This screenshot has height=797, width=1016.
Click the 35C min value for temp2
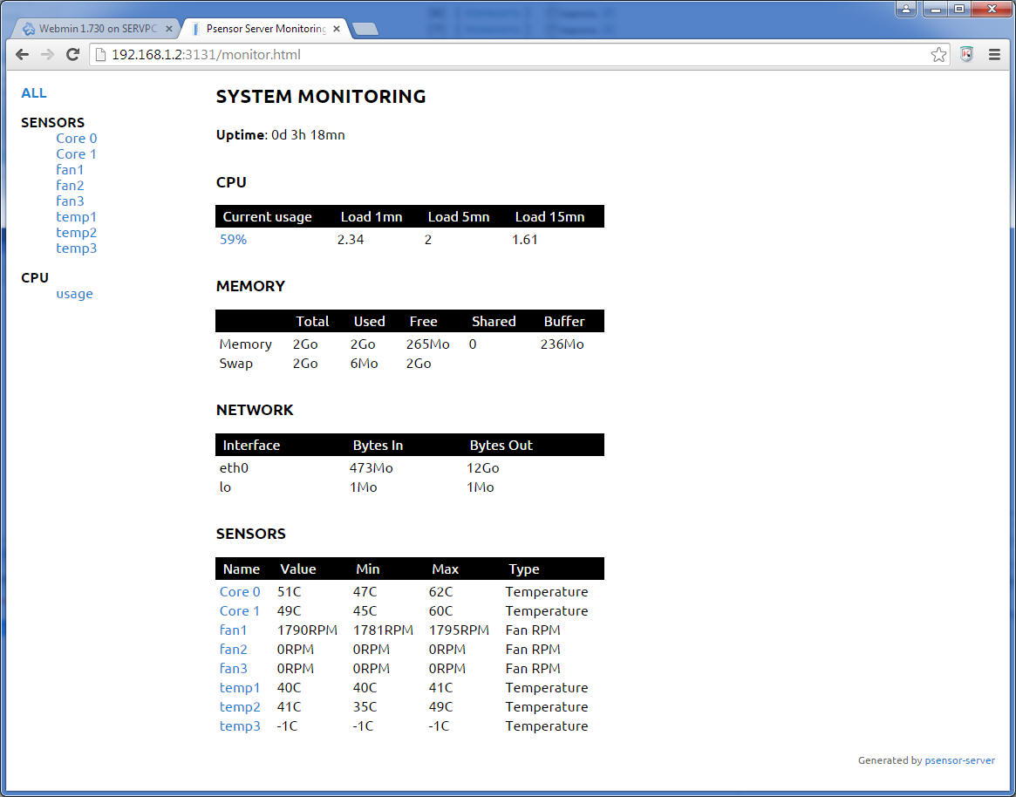coord(365,707)
